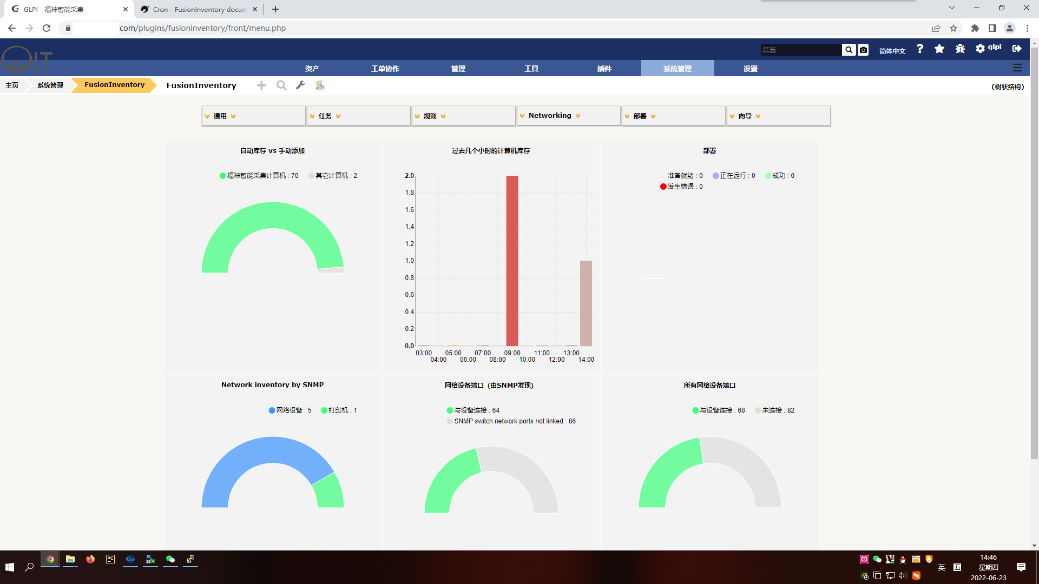Image resolution: width=1039 pixels, height=584 pixels.
Task: Open glpi user settings gear
Action: point(980,49)
